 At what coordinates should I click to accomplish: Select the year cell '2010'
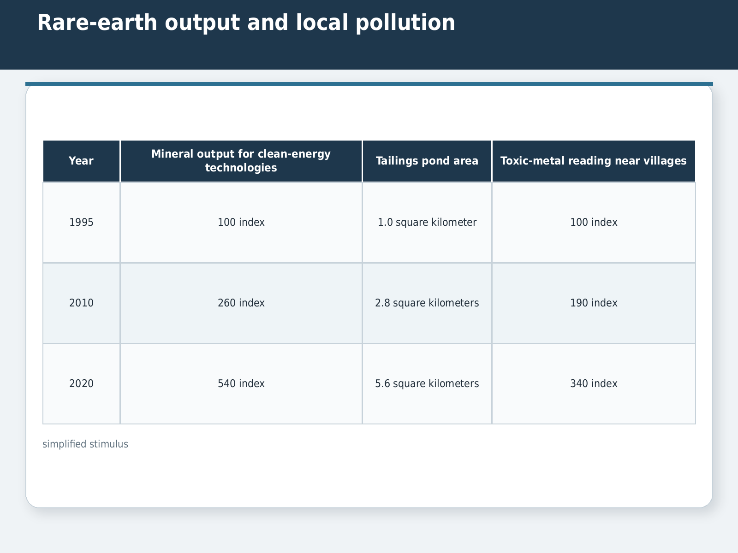point(81,303)
